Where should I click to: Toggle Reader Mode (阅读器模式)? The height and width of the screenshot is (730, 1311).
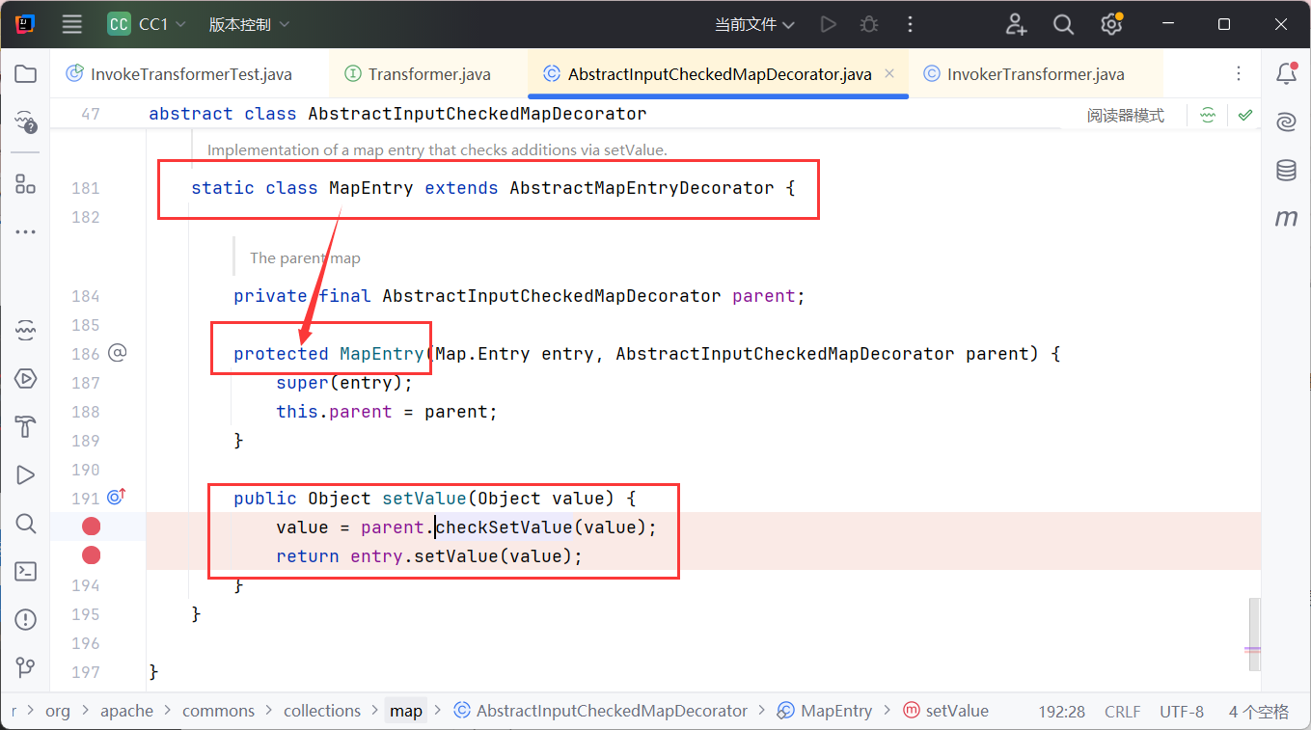(1125, 116)
